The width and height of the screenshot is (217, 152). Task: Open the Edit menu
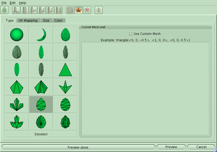[13, 3]
